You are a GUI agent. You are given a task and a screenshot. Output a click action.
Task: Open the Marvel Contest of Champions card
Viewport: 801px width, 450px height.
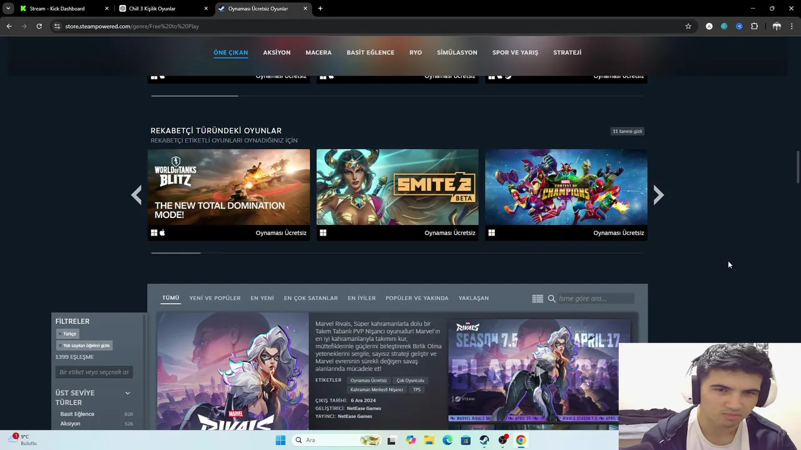[566, 194]
